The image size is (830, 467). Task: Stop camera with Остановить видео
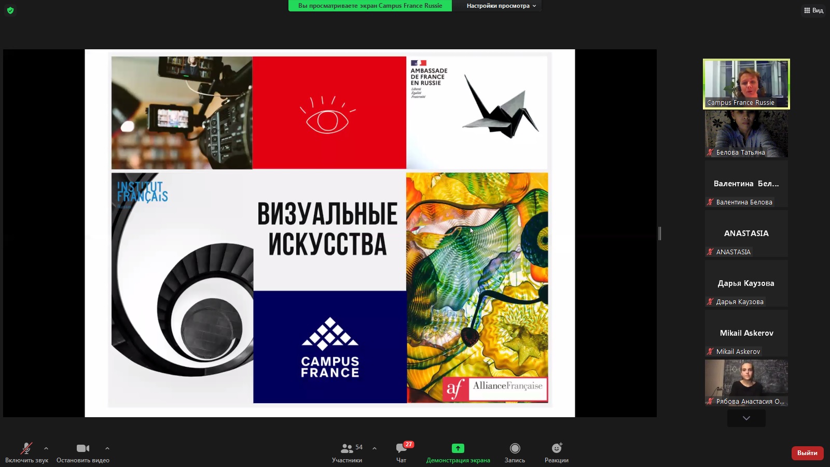(x=83, y=452)
